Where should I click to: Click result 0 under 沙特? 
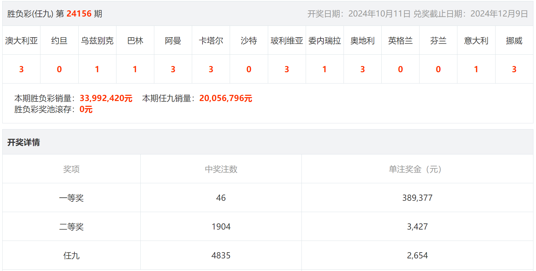coord(249,69)
